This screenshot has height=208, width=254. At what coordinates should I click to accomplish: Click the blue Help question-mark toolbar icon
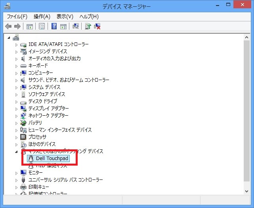coord(54,26)
